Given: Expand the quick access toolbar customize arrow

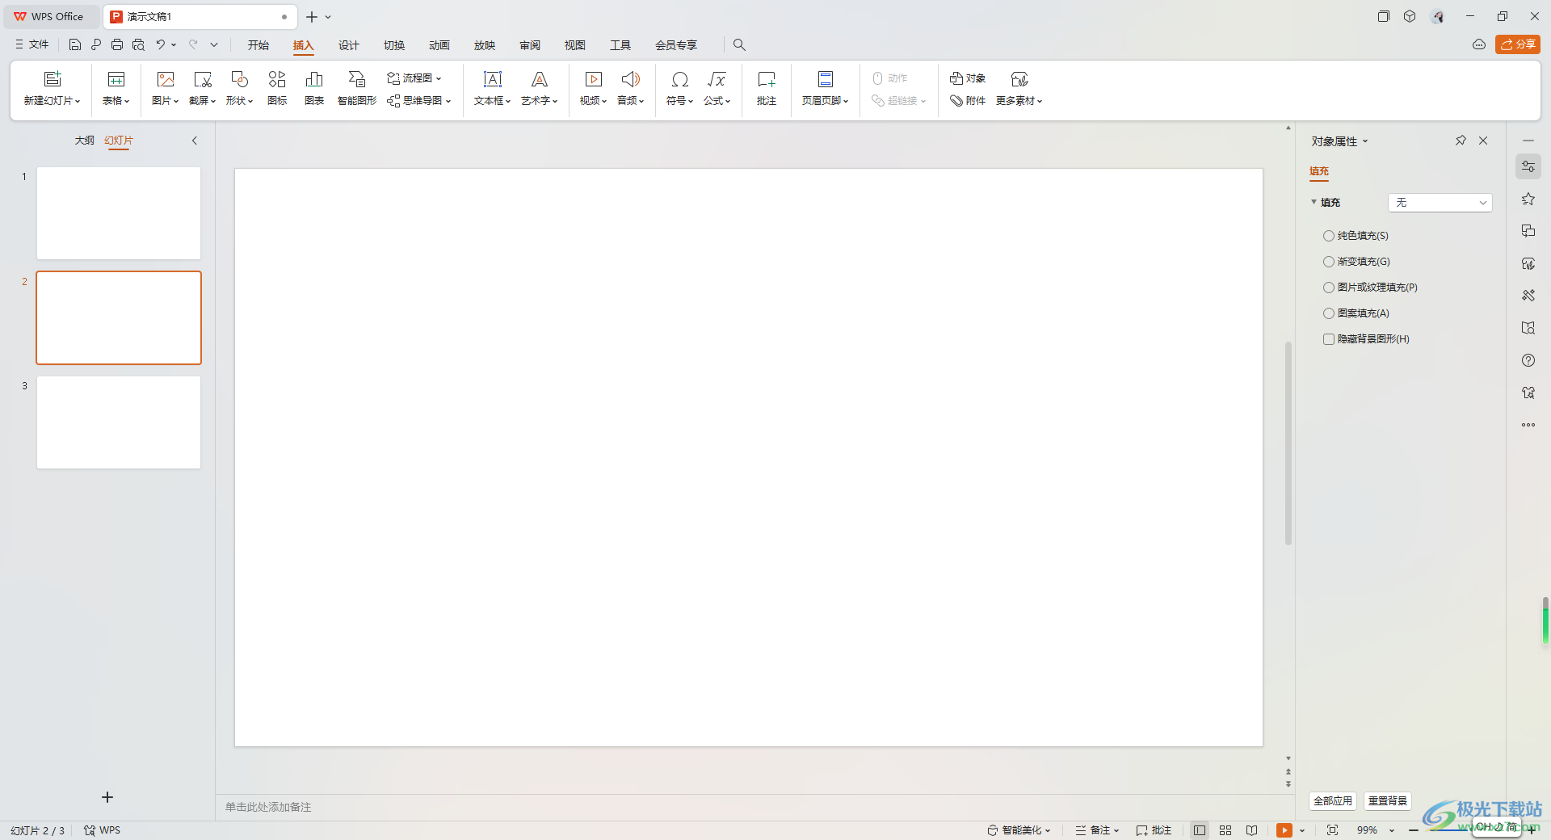Looking at the screenshot, I should (x=214, y=45).
